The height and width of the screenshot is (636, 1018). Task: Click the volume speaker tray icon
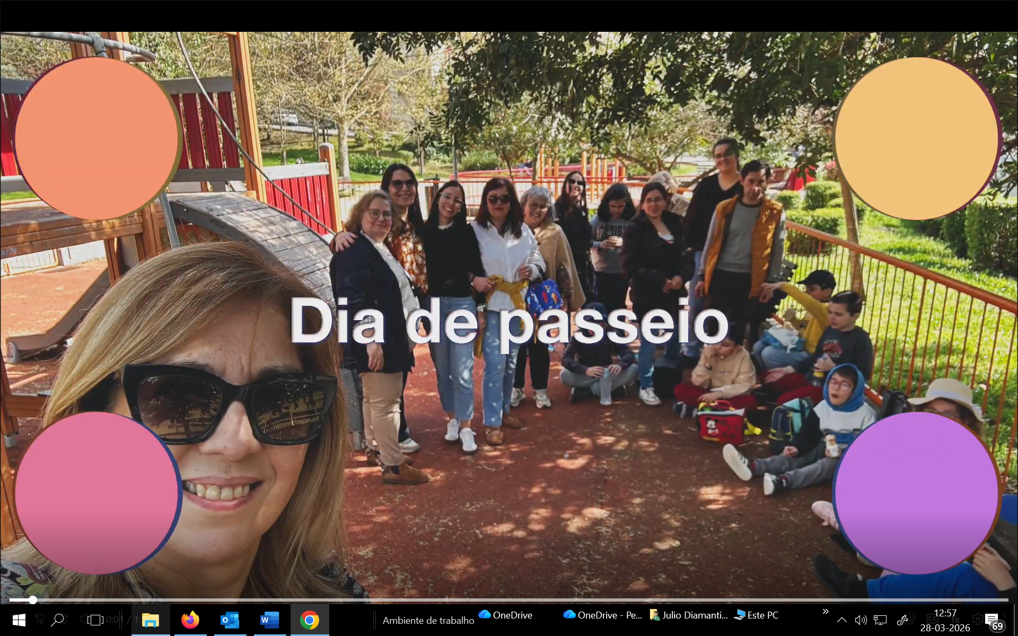click(861, 620)
